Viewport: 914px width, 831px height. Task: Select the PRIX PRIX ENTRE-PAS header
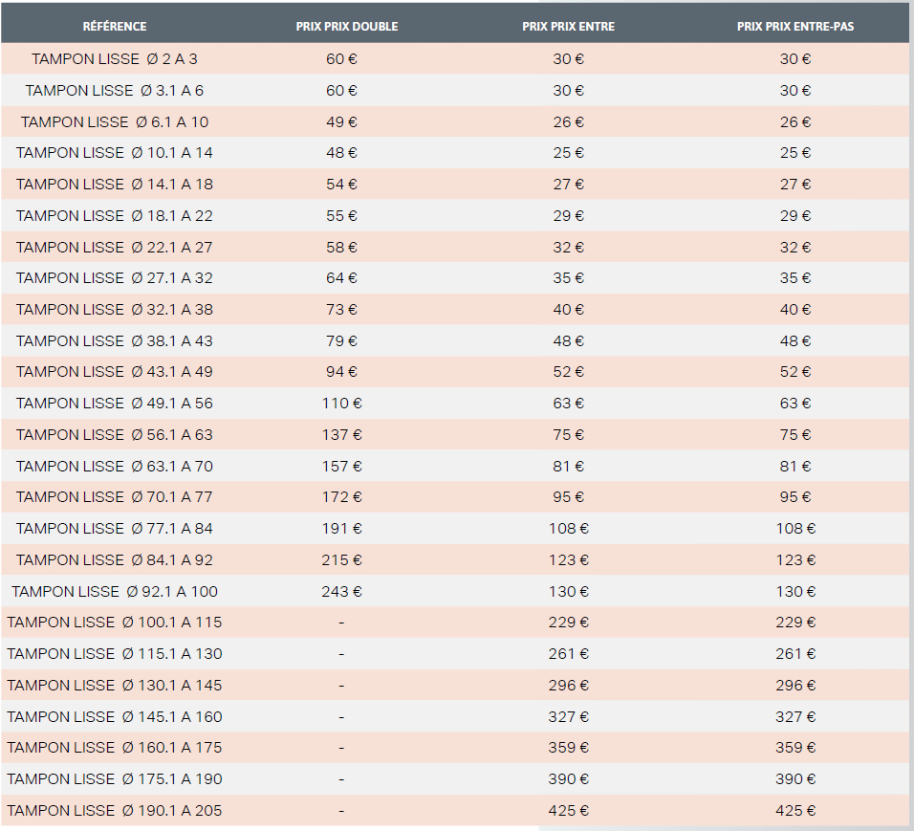[795, 26]
